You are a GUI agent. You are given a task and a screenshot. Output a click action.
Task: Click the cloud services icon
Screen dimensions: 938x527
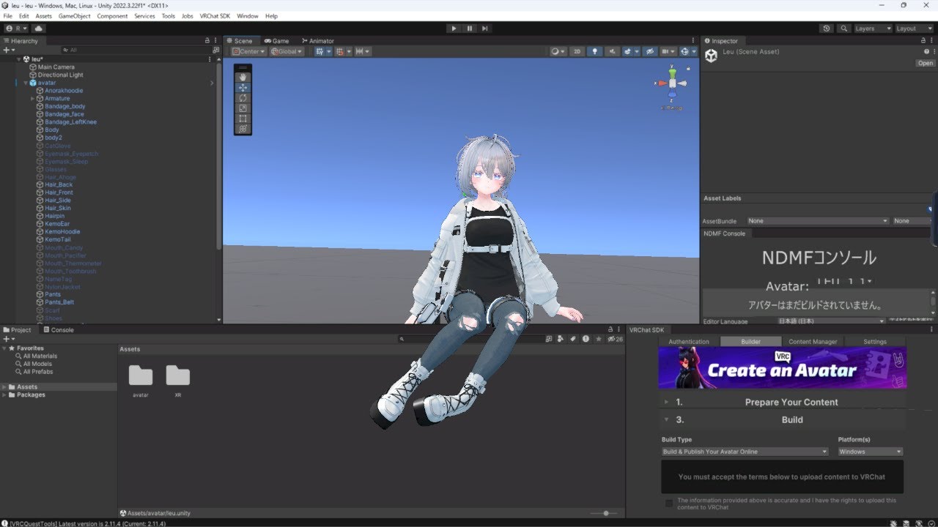39,29
